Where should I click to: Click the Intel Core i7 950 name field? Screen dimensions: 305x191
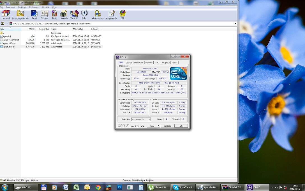pyautogui.click(x=150, y=69)
